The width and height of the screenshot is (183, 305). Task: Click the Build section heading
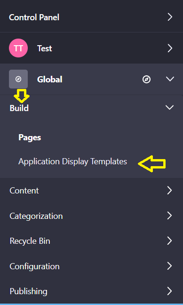(x=19, y=108)
